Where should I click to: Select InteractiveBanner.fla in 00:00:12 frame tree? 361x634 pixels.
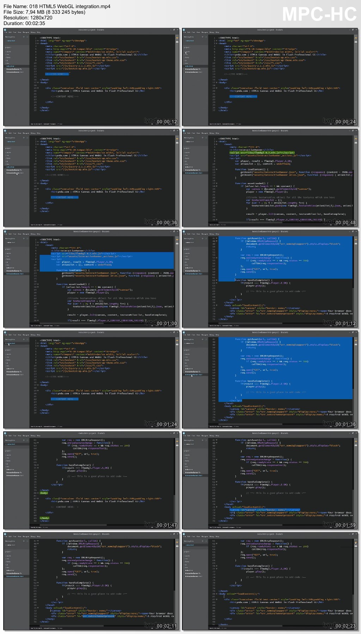point(14,69)
